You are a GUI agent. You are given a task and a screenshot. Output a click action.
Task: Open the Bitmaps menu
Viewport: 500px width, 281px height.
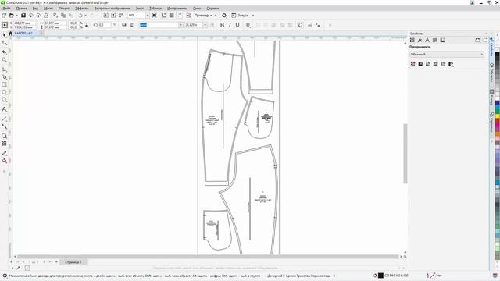112,9
